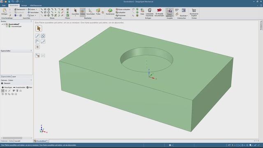Viewport: 263px width, 148px height.
Task: Choose the Verschieben (Move) tool in Bearbeiten group
Action: tap(90, 12)
